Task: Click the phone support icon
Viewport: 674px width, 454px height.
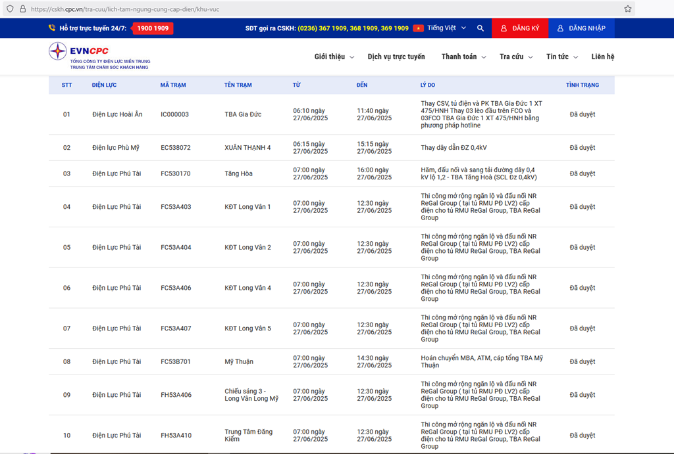Action: (x=52, y=28)
